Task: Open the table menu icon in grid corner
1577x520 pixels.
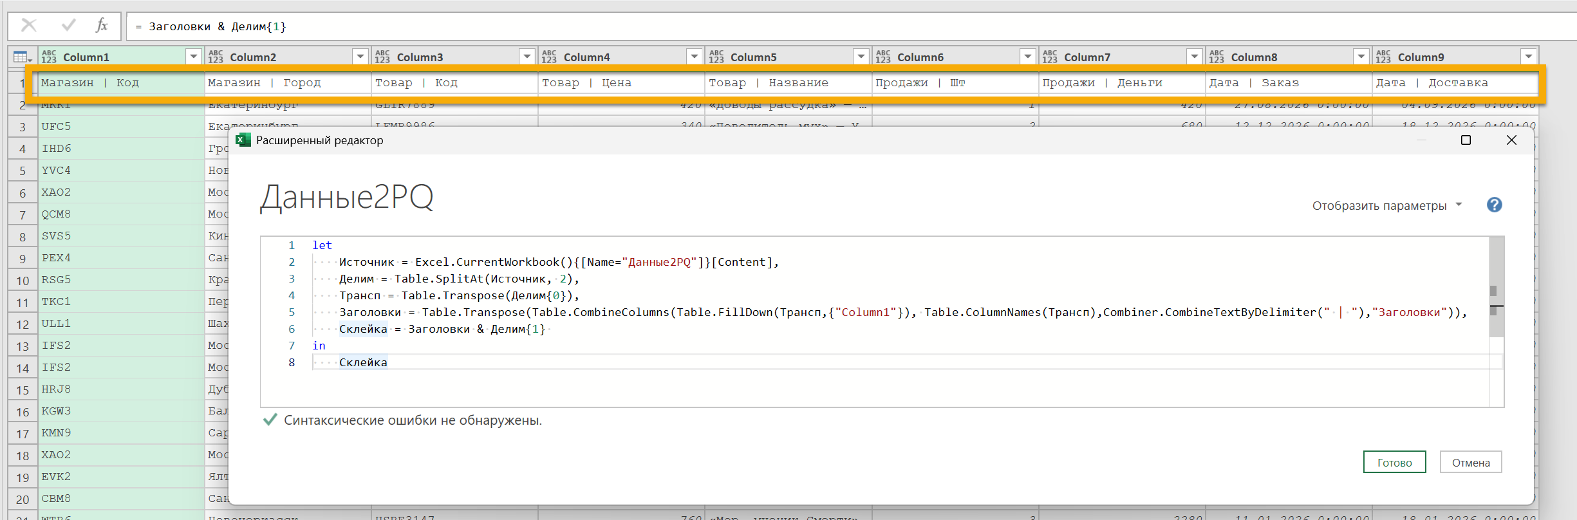Action: point(23,57)
